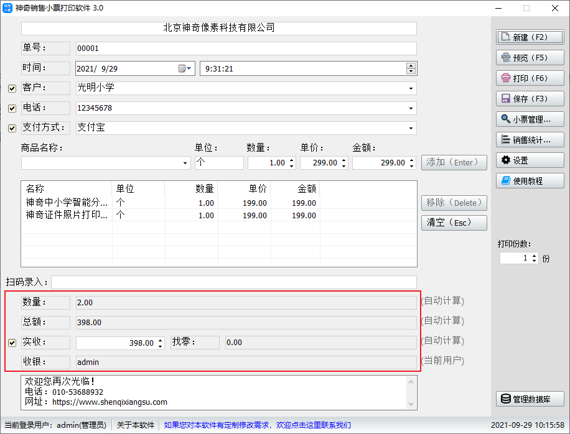Increase the number of print copies

[534, 256]
